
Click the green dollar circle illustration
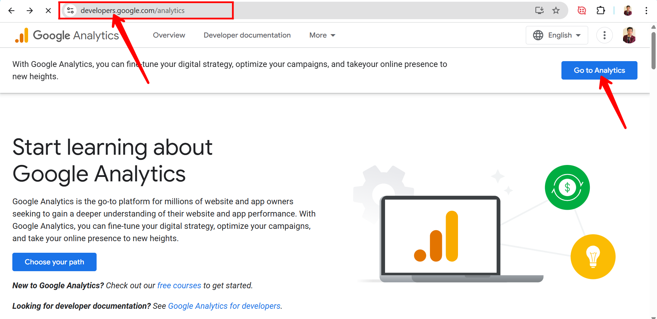click(x=567, y=188)
